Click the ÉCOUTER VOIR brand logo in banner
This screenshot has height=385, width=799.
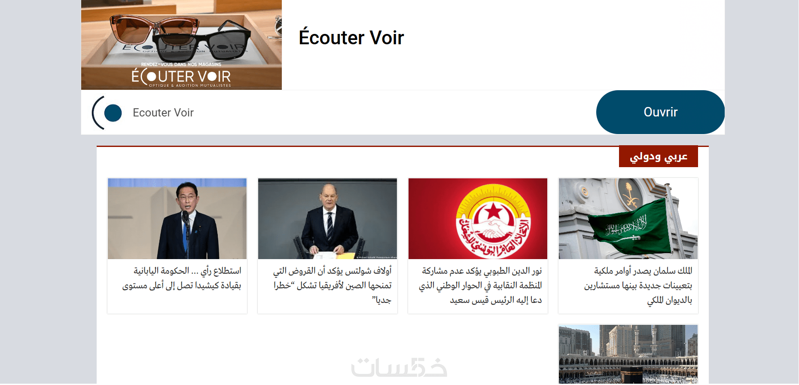(x=181, y=77)
